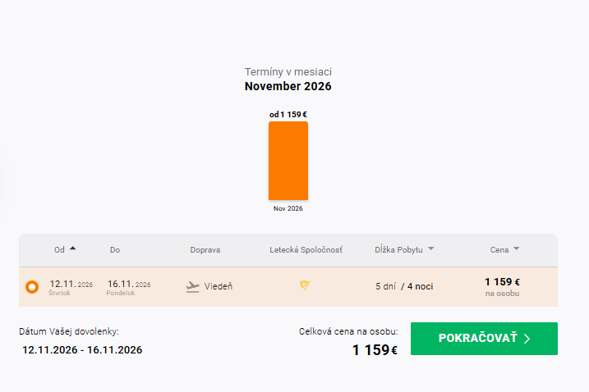The image size is (589, 392).
Task: Click the Ryanair airline logo icon
Action: (305, 285)
